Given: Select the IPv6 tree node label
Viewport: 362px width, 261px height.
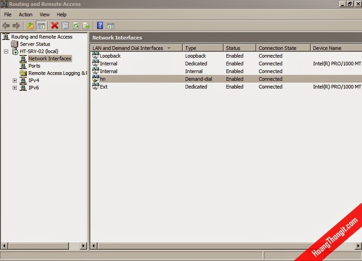Looking at the screenshot, I should point(34,88).
